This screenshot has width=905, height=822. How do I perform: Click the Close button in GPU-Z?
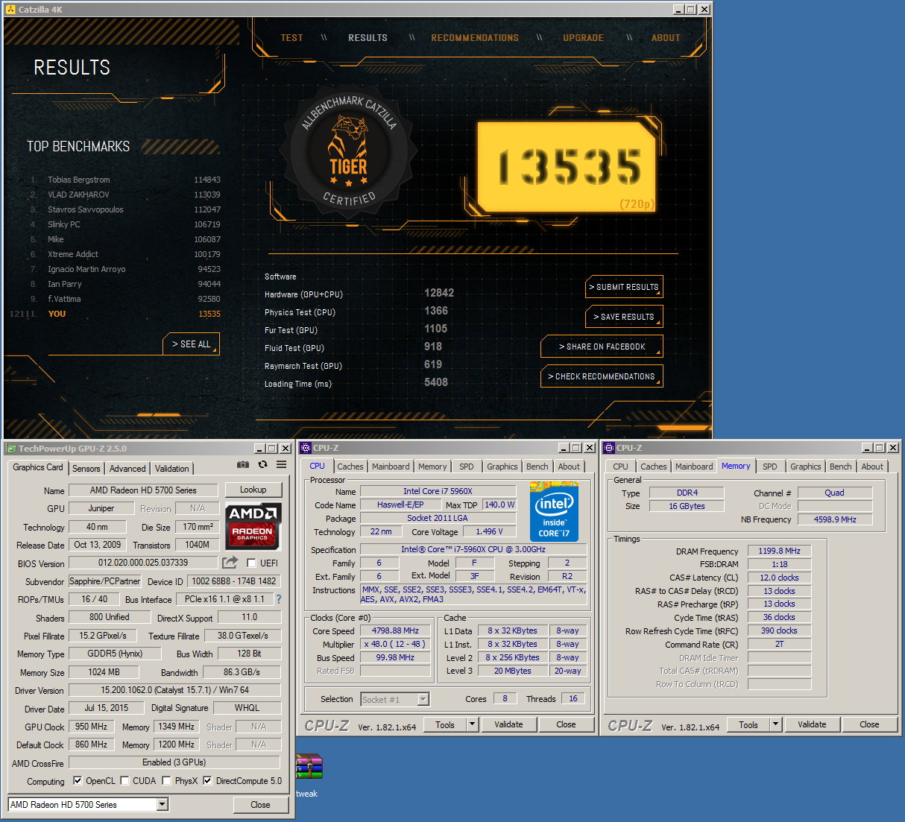click(260, 805)
